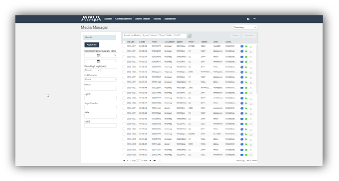
Task: Click the blue icon in the last table row
Action: pyautogui.click(x=242, y=155)
